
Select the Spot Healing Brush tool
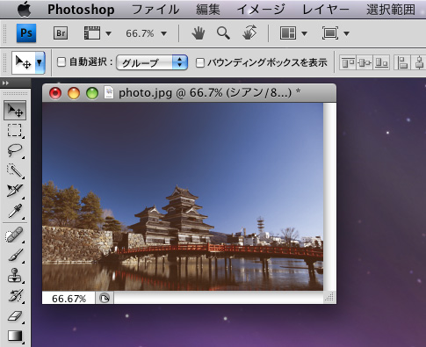click(15, 235)
